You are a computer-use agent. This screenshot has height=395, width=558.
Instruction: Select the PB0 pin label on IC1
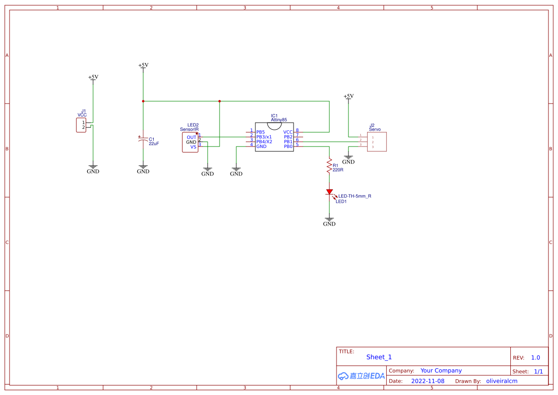(289, 146)
